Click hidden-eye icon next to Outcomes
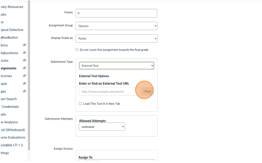This screenshot has width=262, height=163. point(25,76)
